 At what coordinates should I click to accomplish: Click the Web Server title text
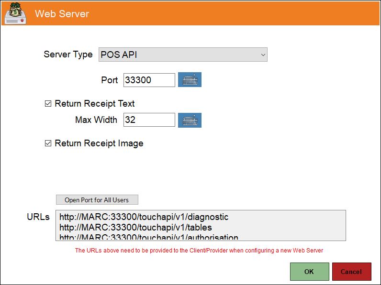62,14
